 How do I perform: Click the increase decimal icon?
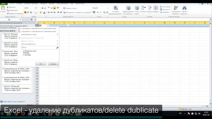[x=104, y=13]
